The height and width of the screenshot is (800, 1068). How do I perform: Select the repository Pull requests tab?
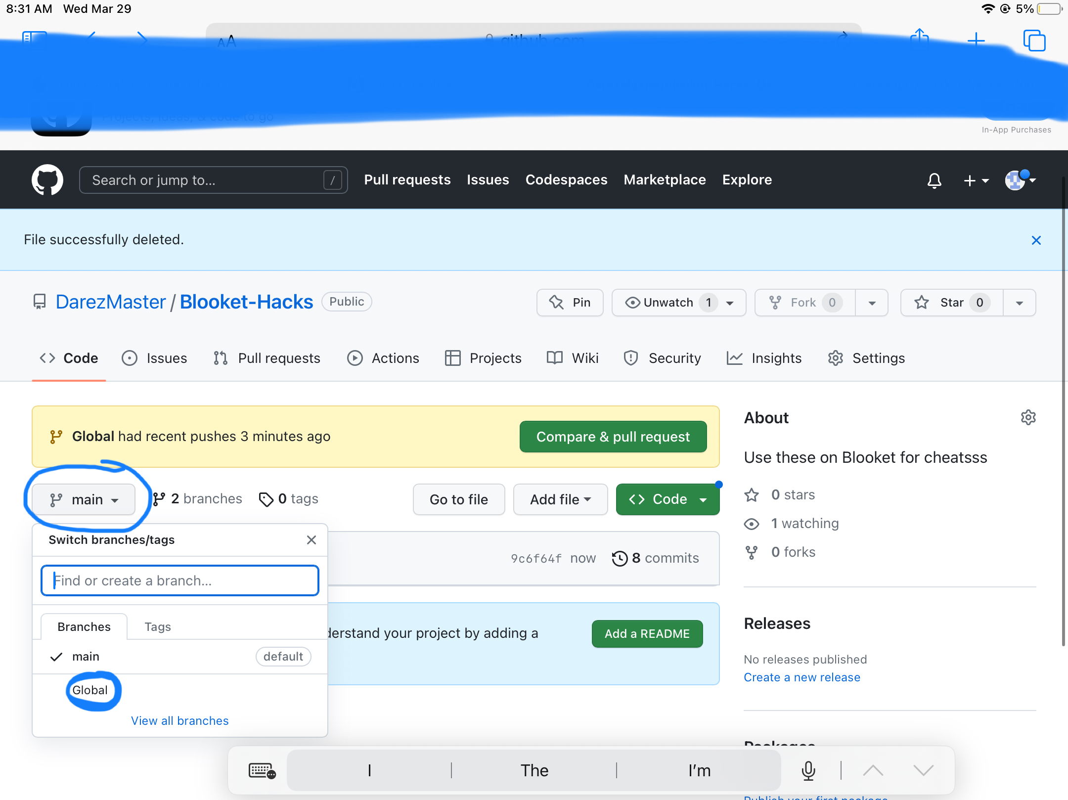[x=267, y=358]
